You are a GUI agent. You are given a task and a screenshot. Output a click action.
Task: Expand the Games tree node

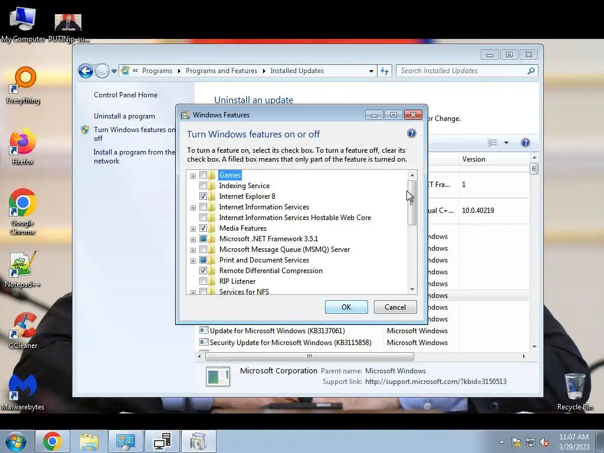coord(193,176)
